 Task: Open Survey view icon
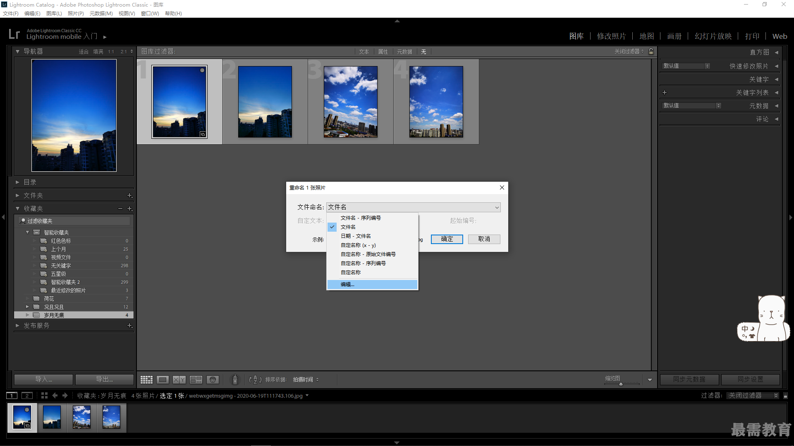pos(196,380)
